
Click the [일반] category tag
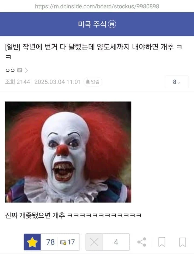[x=13, y=47]
